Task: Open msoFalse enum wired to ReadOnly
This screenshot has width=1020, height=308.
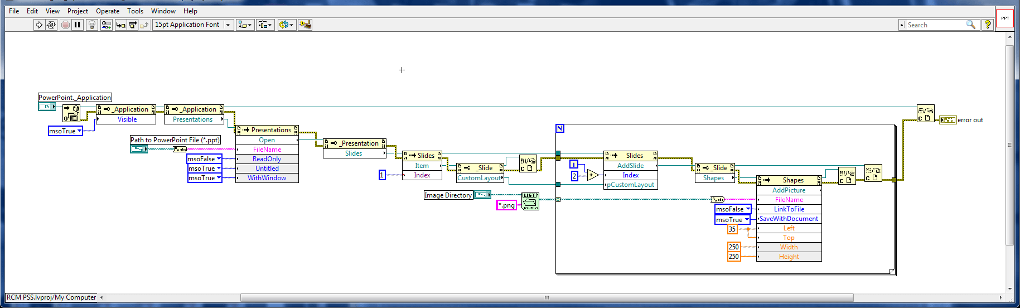Action: 204,159
